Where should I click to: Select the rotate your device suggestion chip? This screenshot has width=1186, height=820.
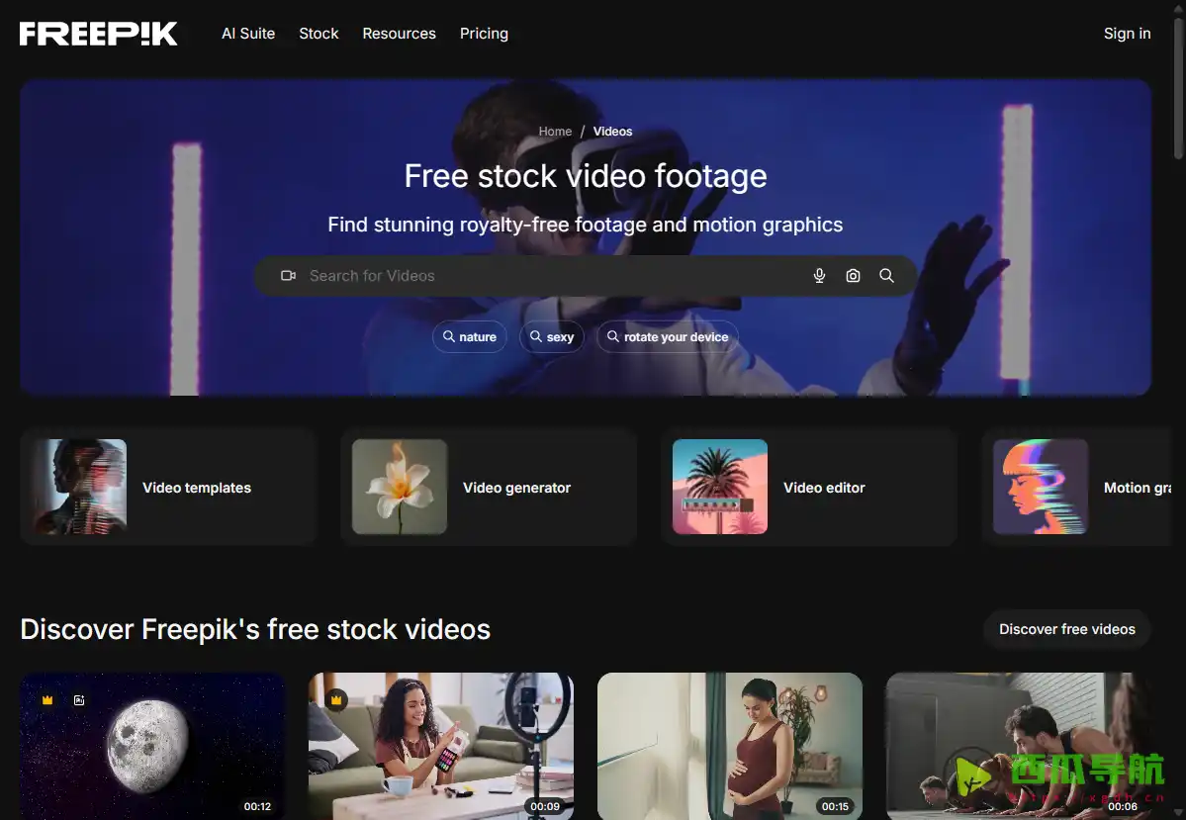click(667, 337)
